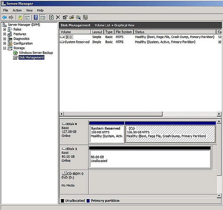Select the System Reserved partition block on Disk 0
223x210 pixels.
[x=106, y=134]
